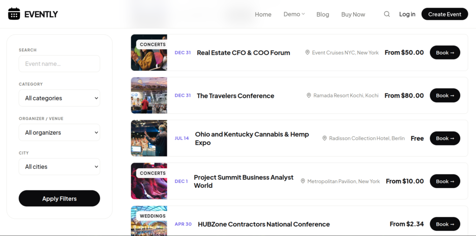The width and height of the screenshot is (476, 236).
Task: Go to the Home menu item
Action: point(263,14)
